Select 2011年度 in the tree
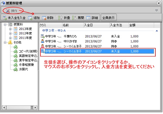 (x=25, y=38)
